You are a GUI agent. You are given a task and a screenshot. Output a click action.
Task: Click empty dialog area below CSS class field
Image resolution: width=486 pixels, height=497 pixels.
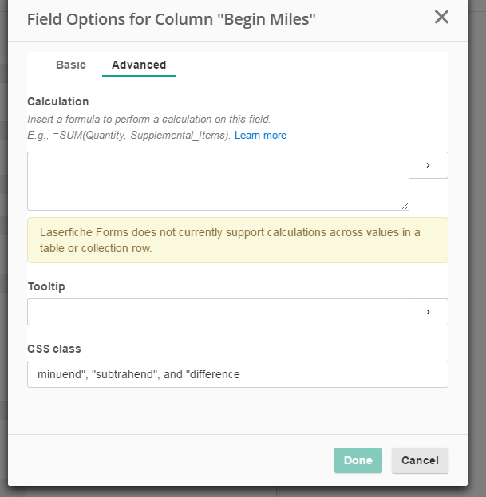point(237,411)
